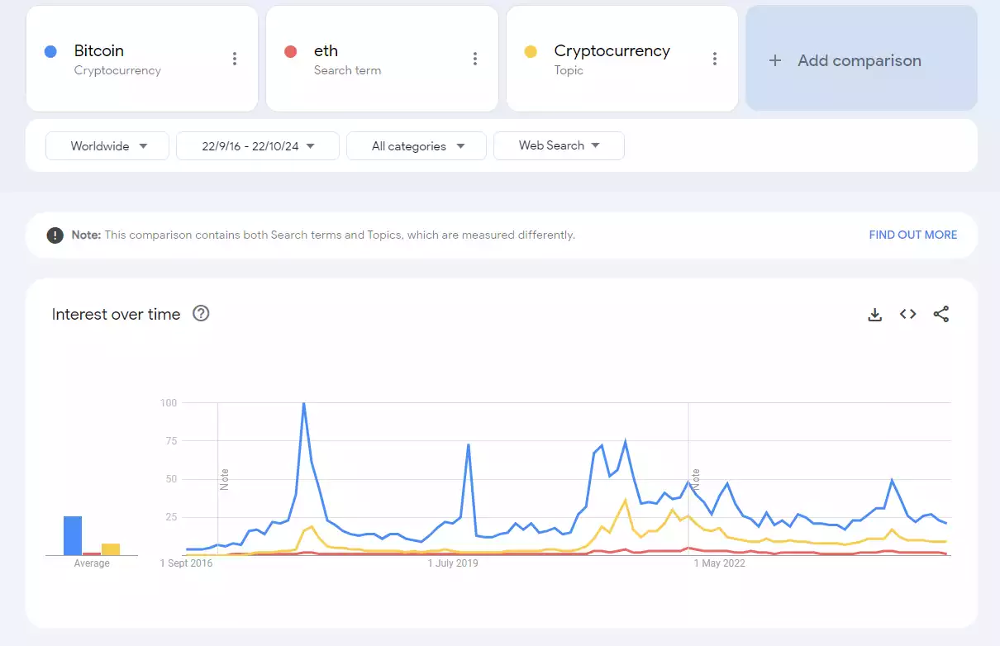The image size is (1000, 646).
Task: Share the Interest over time chart
Action: point(940,314)
